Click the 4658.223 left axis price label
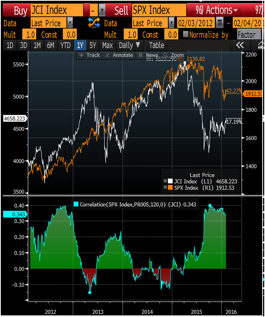This screenshot has width=265, height=317. [x=15, y=118]
